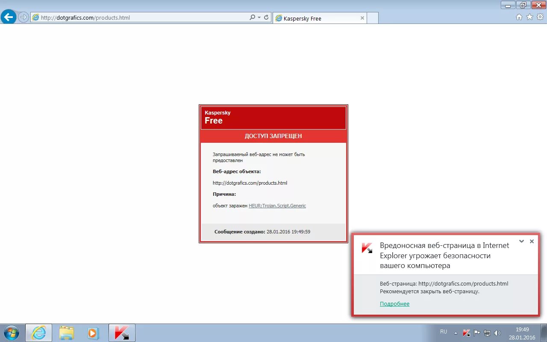This screenshot has height=342, width=547.
Task: Open Action Center flag icon in tray
Action: click(477, 333)
